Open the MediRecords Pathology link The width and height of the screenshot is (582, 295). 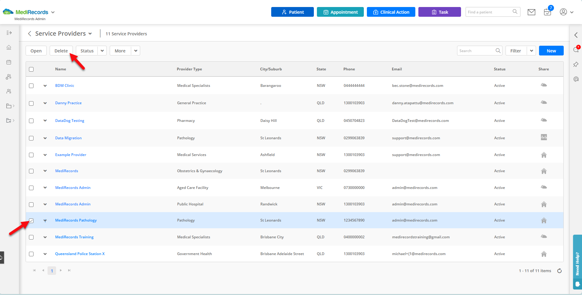click(76, 220)
